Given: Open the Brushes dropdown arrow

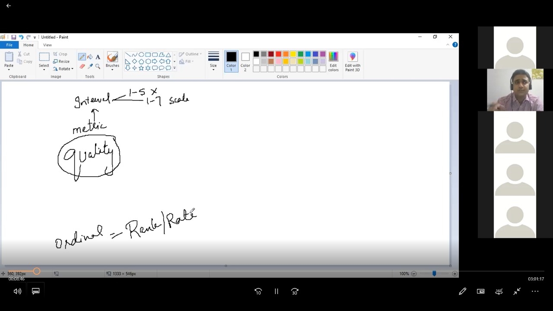Looking at the screenshot, I should pyautogui.click(x=112, y=70).
